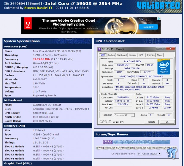Viewport: 184px width, 166px height.
Task: Click the Package field Socket 2011 LGA
Action: (x=134, y=68)
